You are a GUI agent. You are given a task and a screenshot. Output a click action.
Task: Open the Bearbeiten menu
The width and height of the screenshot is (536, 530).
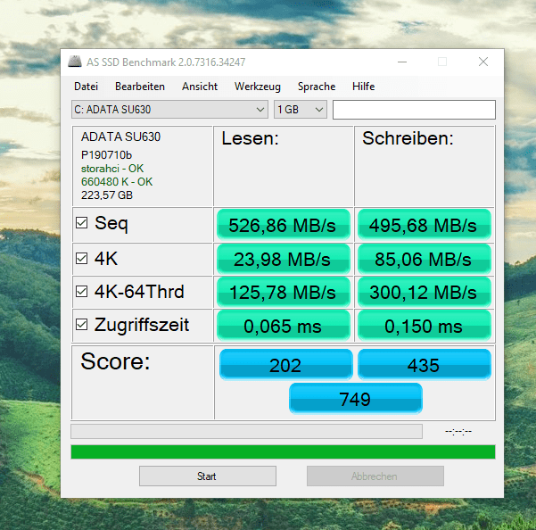pos(140,87)
